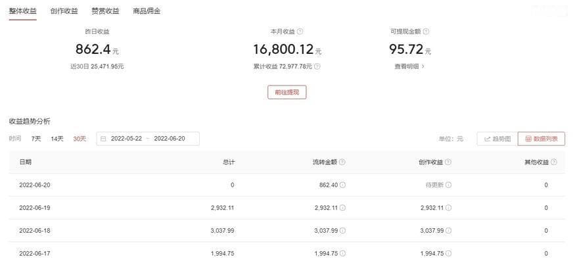
Task: Select the 30天 time range
Action: coord(80,139)
